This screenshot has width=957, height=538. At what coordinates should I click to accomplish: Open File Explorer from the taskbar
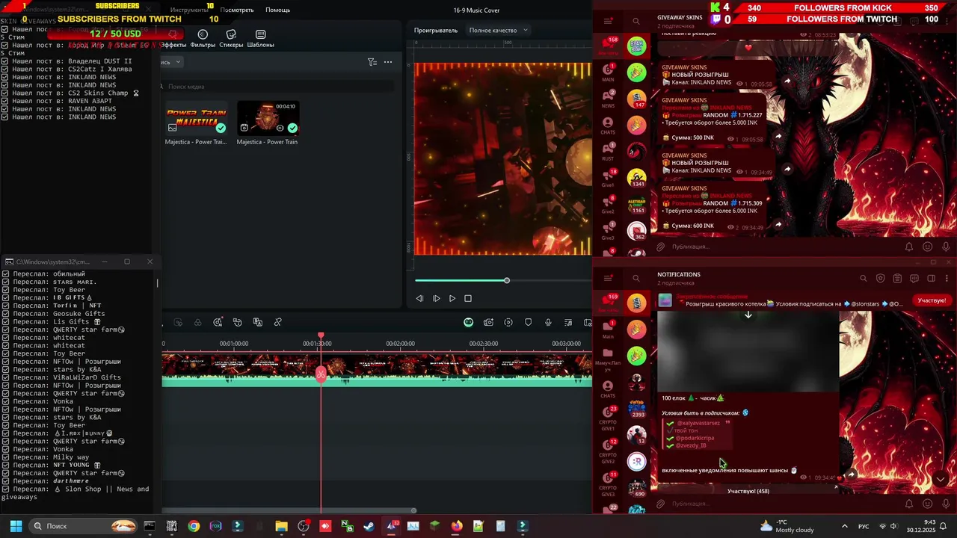(281, 526)
